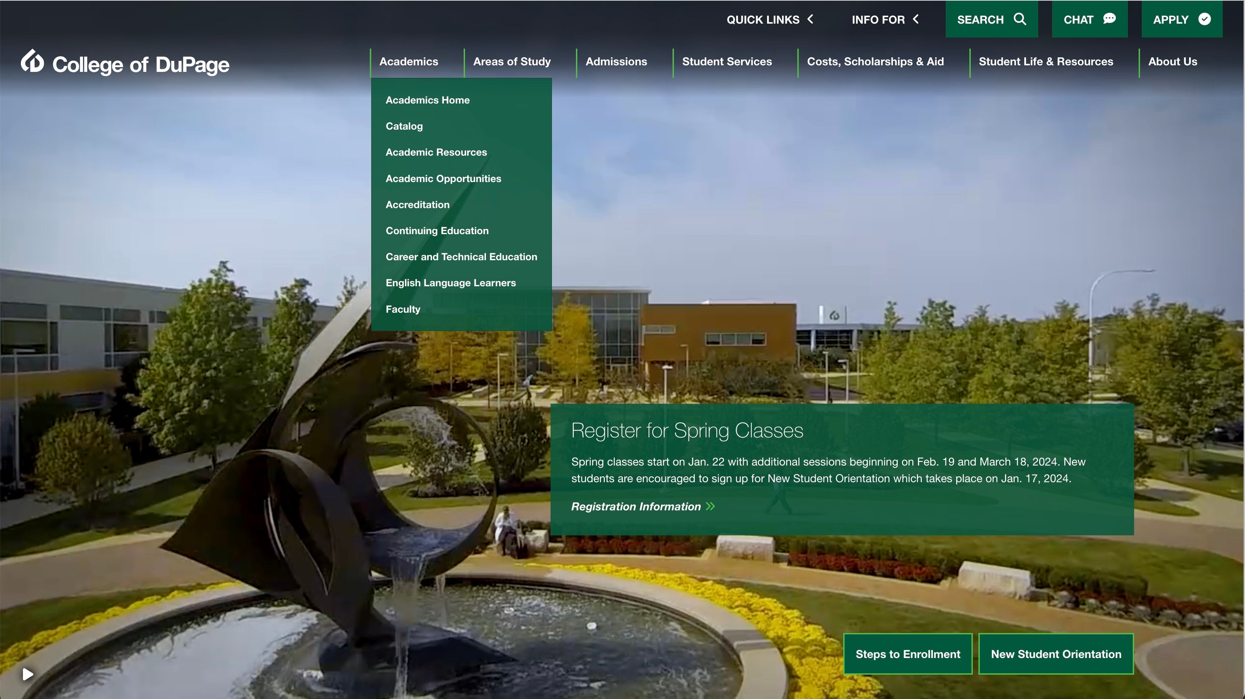Click the Register for Spring Classes heading
The width and height of the screenshot is (1245, 699).
click(x=687, y=430)
